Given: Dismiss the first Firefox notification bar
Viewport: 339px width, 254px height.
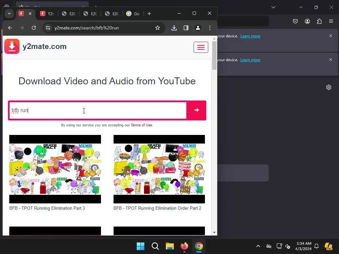Looking at the screenshot, I should 331,36.
